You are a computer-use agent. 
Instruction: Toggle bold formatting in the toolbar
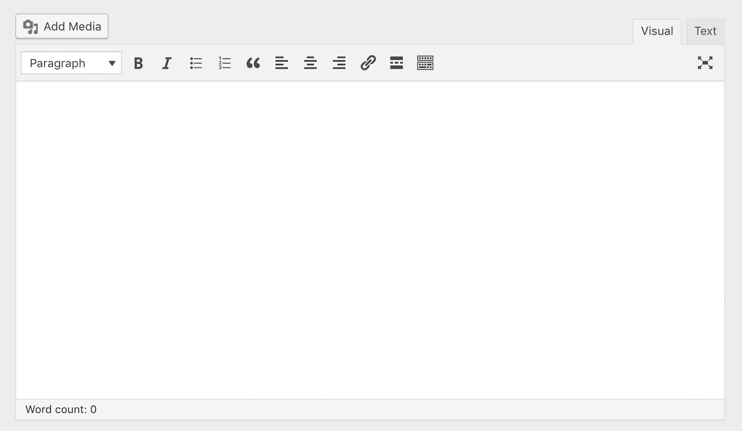pyautogui.click(x=139, y=63)
